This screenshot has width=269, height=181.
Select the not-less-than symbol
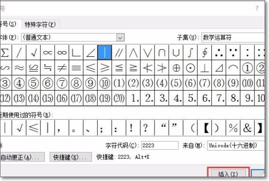pos(147,67)
